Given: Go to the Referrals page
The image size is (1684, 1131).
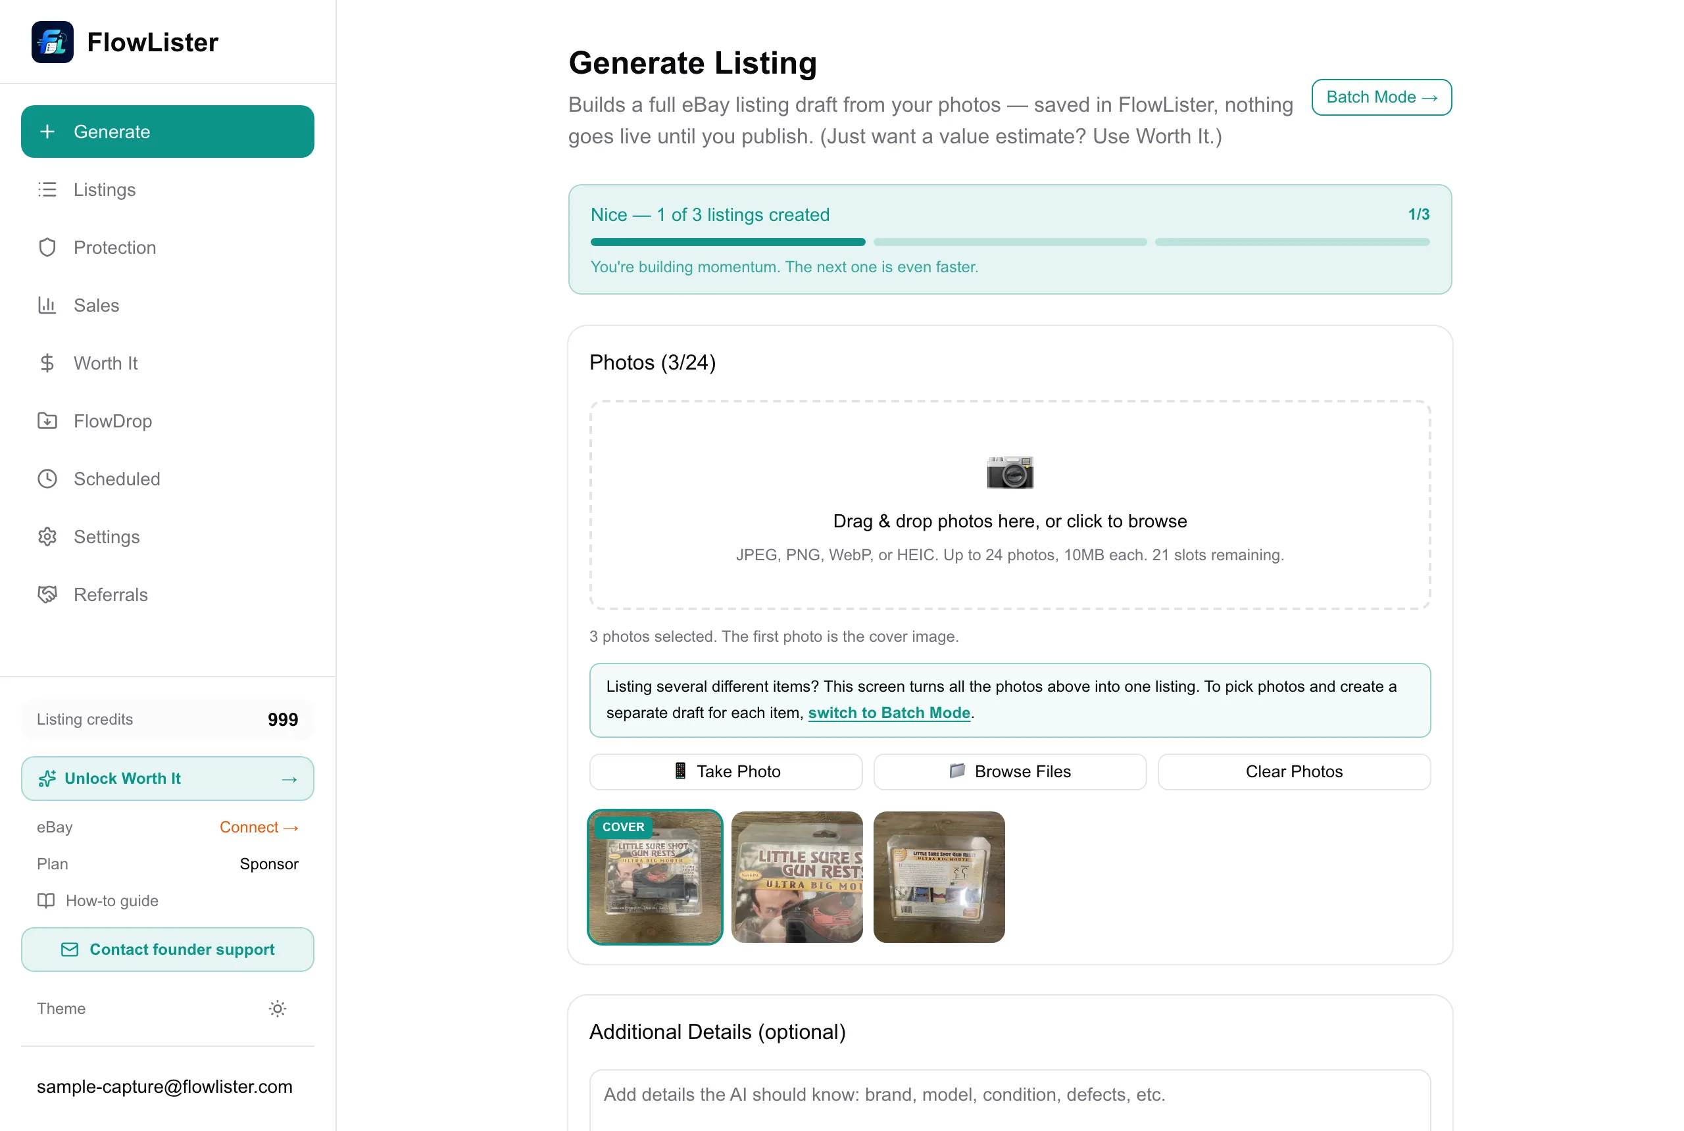Looking at the screenshot, I should tap(167, 594).
